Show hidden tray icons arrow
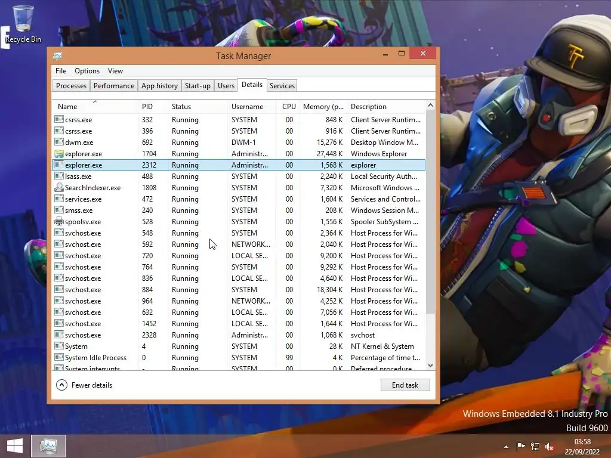 (506, 447)
